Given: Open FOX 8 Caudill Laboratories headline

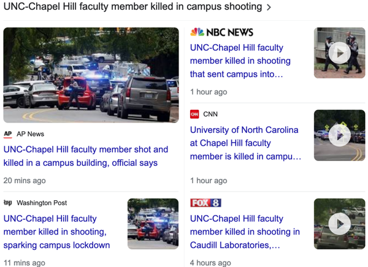Looking at the screenshot, I should point(245,232).
